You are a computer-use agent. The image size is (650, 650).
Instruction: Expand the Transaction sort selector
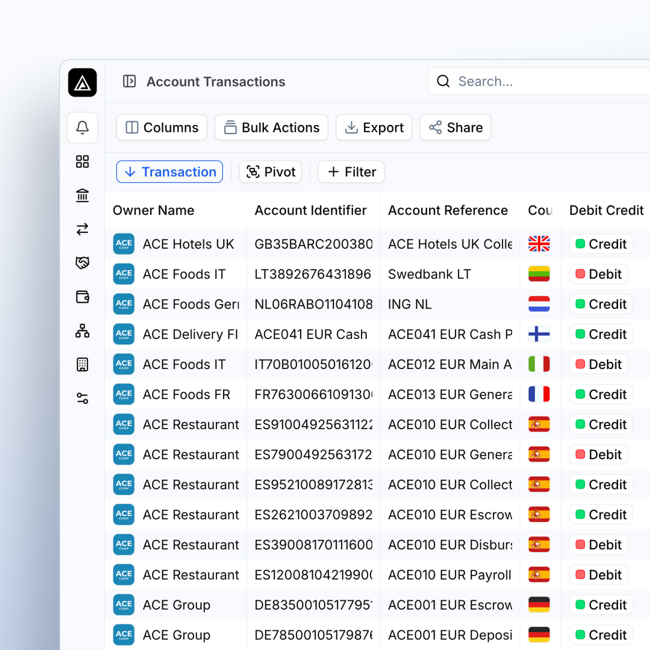(x=169, y=172)
